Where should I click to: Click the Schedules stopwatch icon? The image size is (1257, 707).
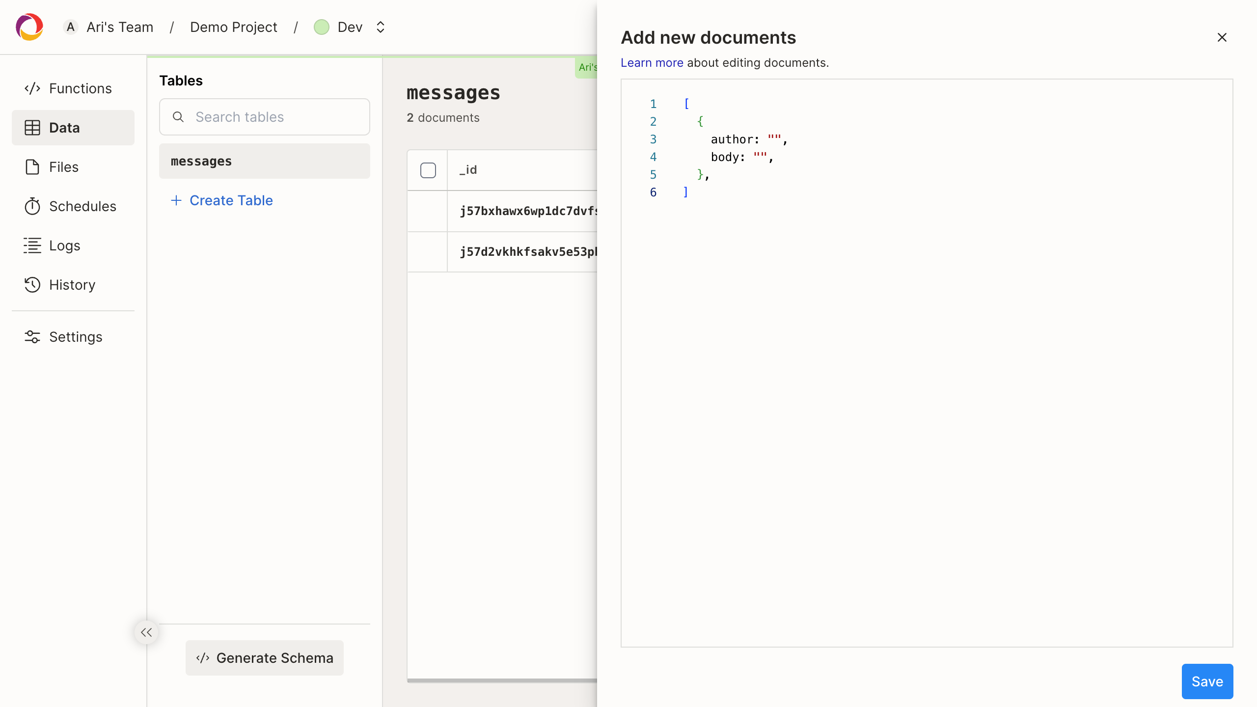point(32,206)
